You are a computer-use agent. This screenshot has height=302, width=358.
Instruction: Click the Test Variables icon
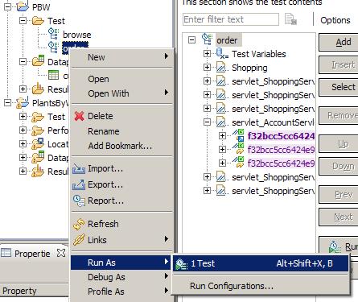click(x=222, y=54)
